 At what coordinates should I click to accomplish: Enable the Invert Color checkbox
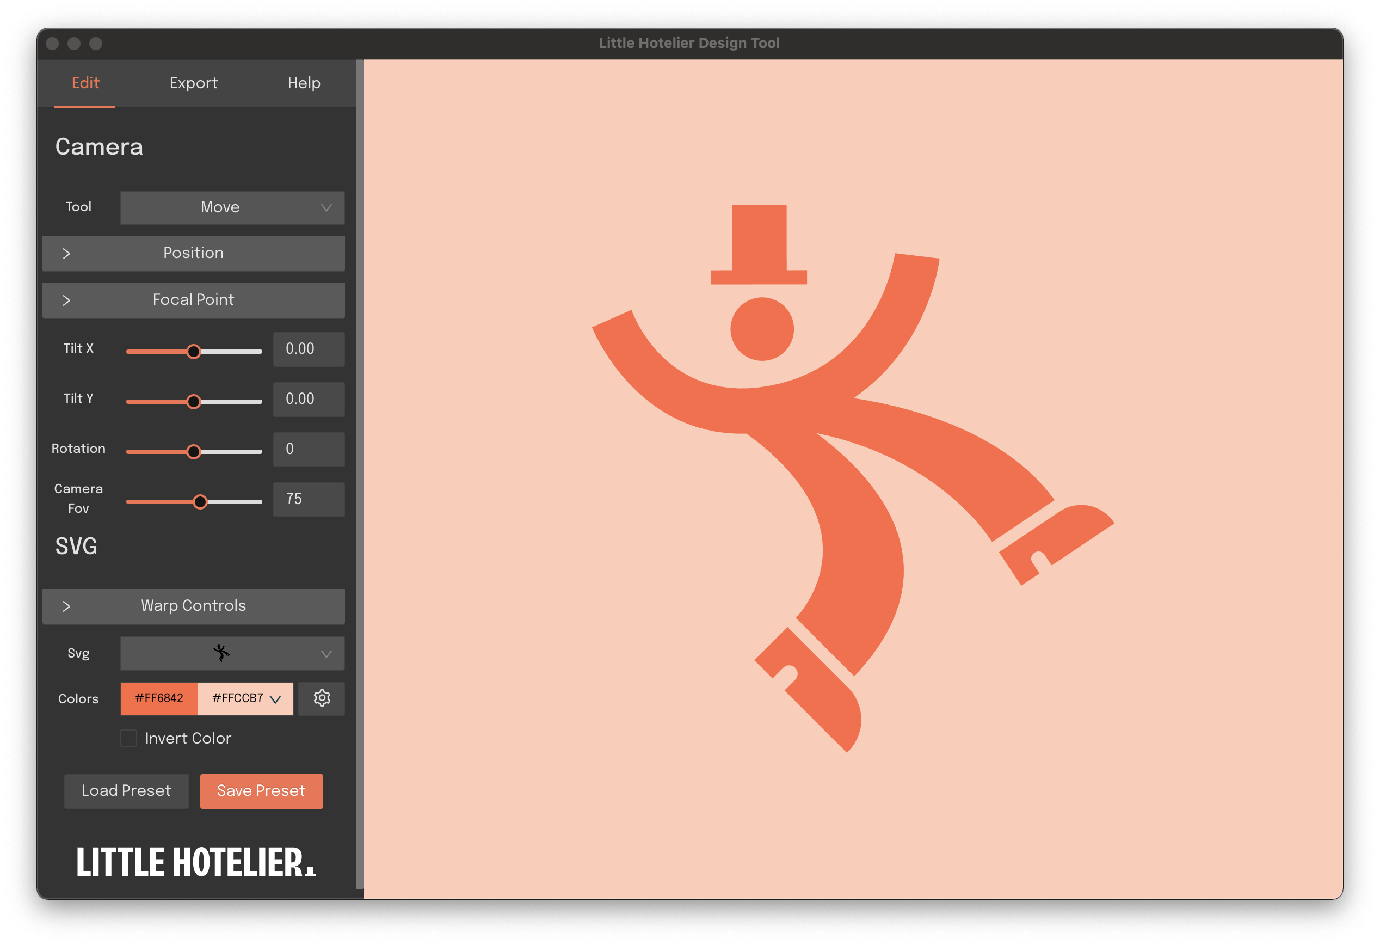point(128,738)
